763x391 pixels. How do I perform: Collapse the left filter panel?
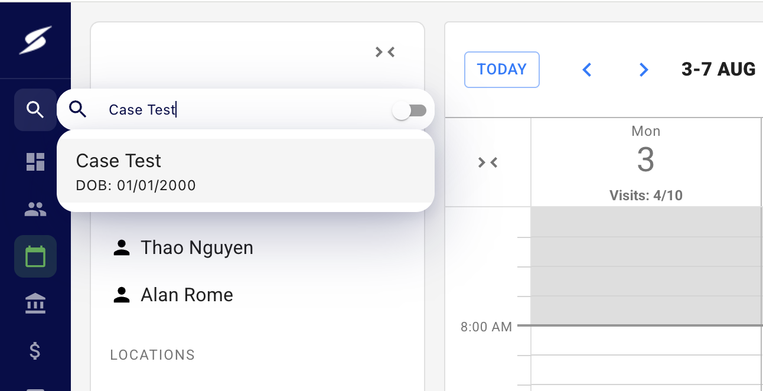385,52
